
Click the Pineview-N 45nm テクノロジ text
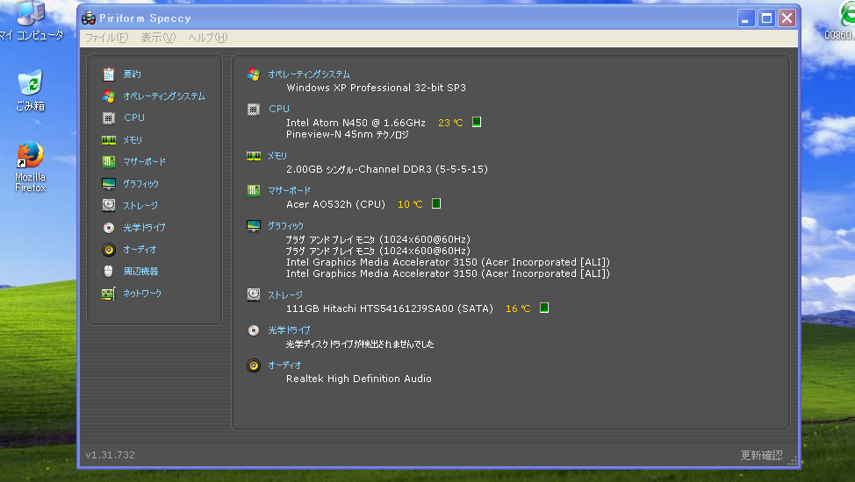pos(348,134)
